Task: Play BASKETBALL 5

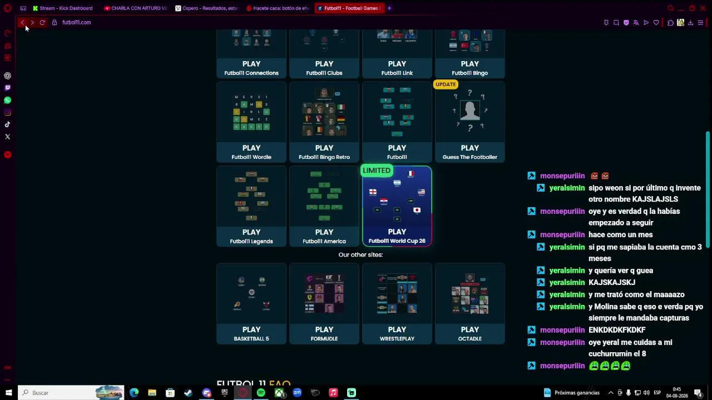Action: 251,304
